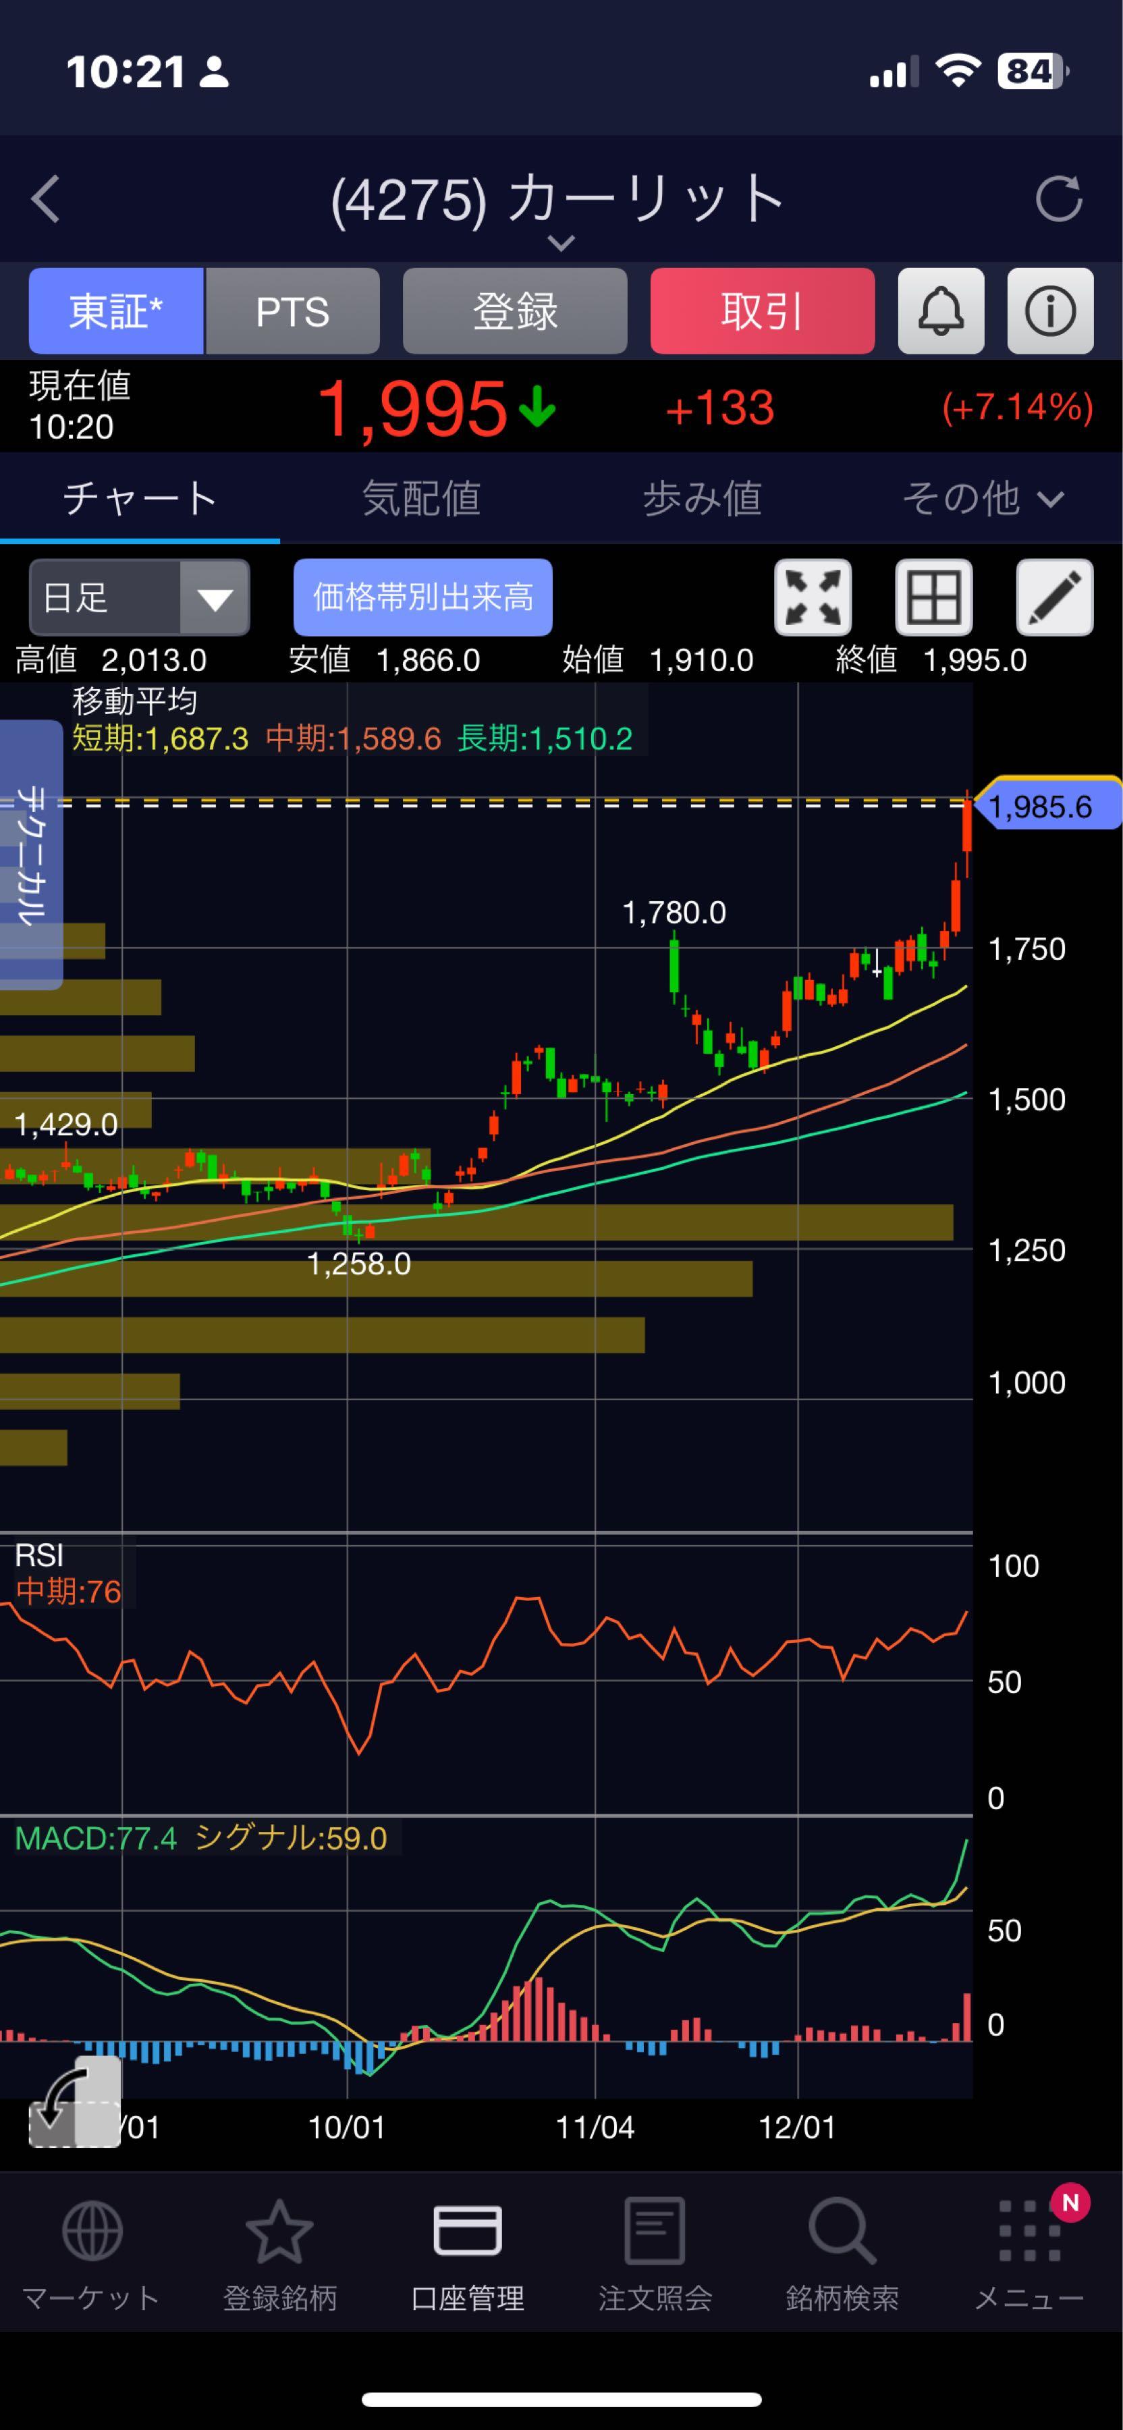Expand the その他 tab menu

[x=981, y=498]
